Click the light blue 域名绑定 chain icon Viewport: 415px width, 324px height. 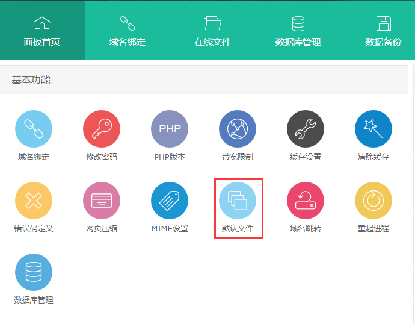[x=34, y=129]
